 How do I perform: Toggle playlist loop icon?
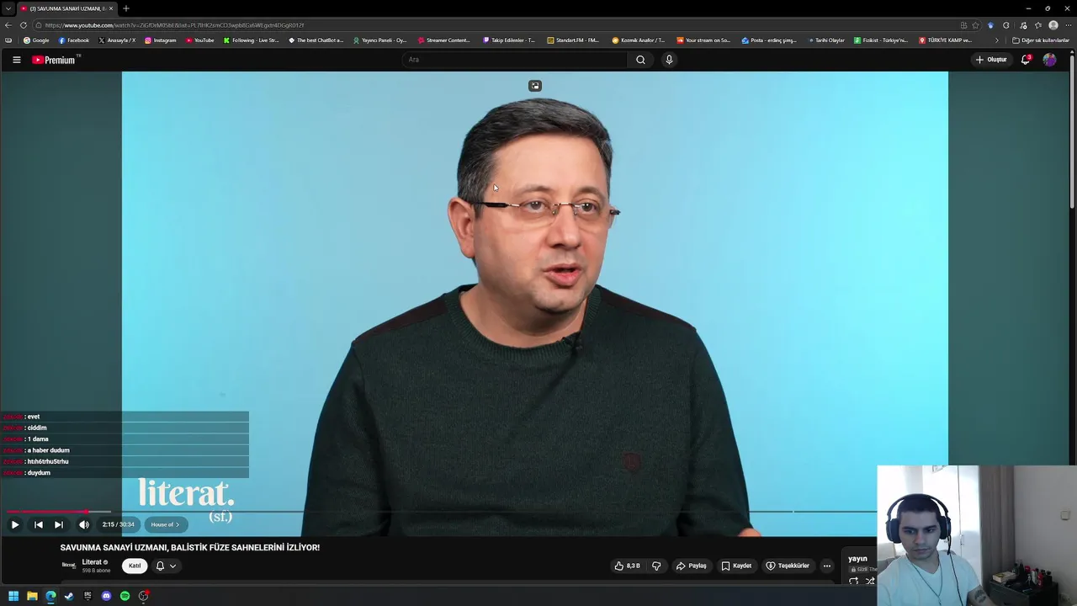854,581
